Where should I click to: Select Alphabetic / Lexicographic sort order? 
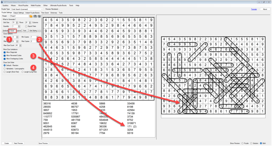(5, 69)
